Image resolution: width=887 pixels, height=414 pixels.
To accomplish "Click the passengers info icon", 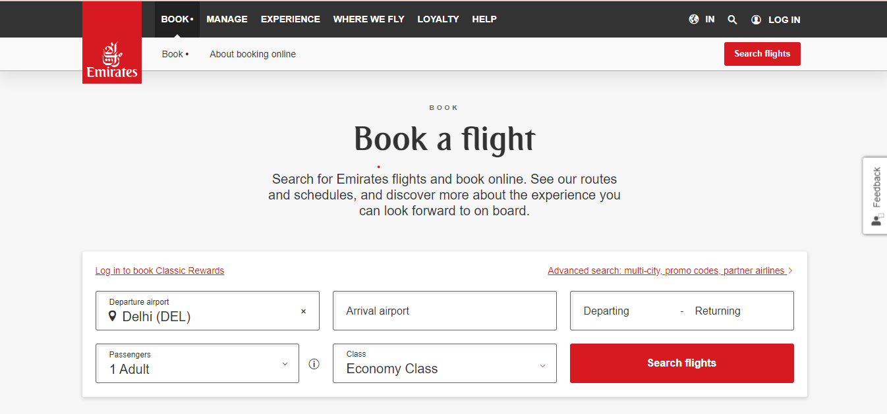I will (314, 364).
